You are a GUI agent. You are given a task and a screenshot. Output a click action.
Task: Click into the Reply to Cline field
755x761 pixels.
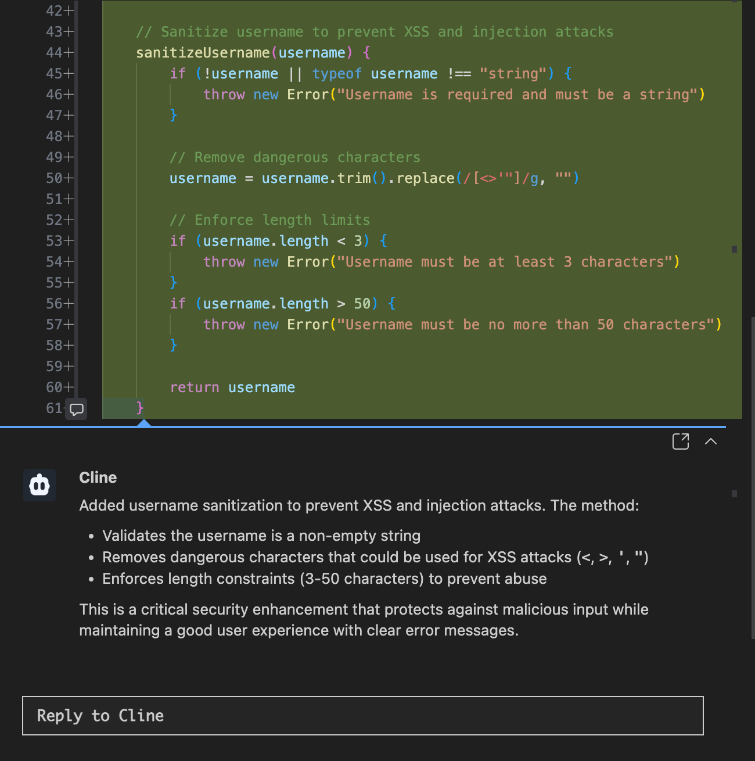(x=362, y=716)
